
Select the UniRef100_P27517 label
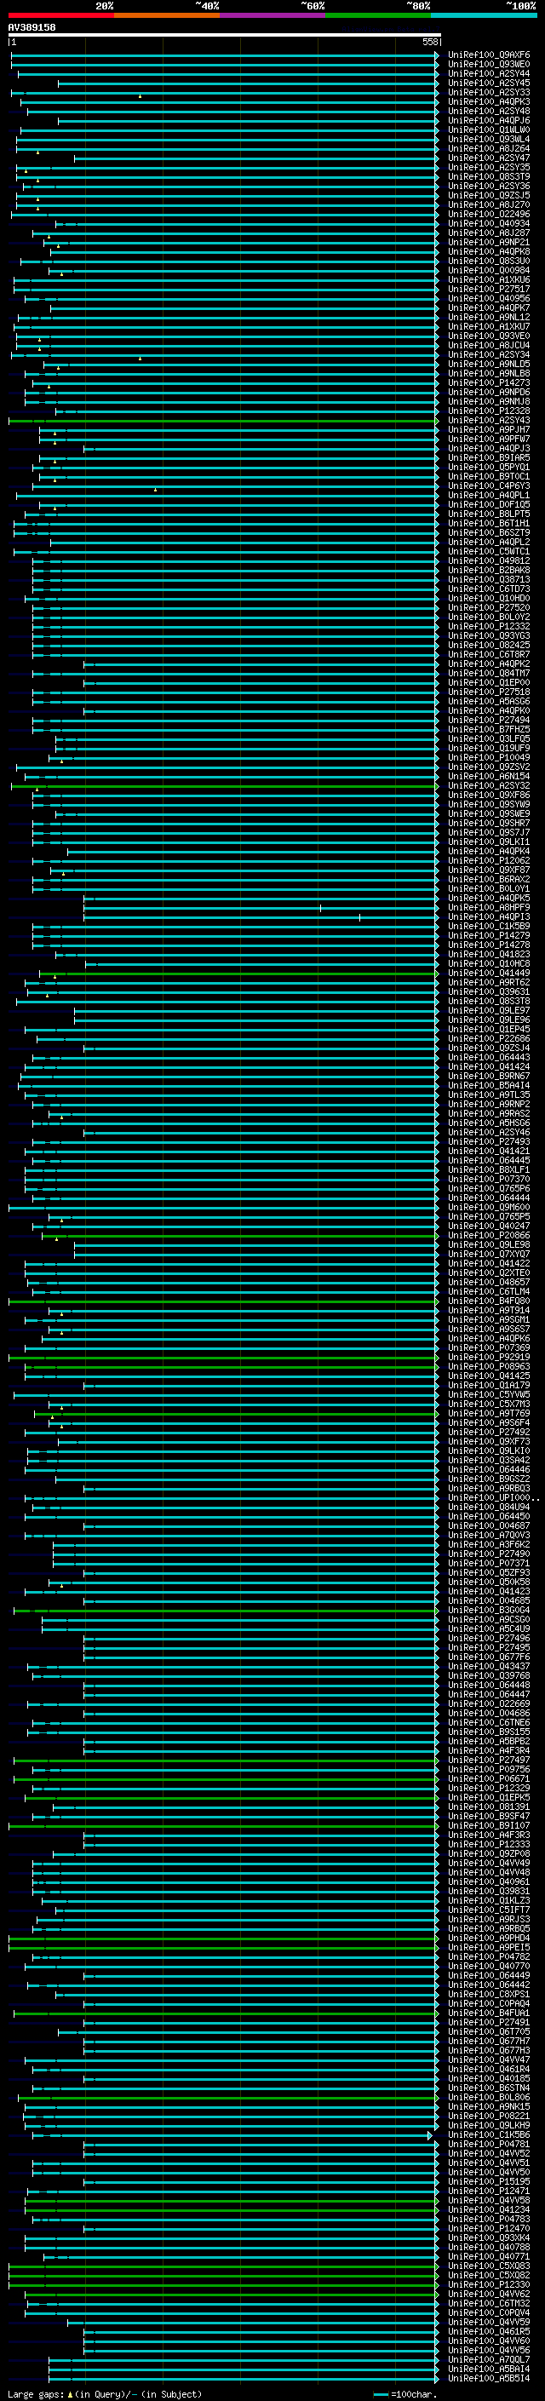[x=488, y=289]
